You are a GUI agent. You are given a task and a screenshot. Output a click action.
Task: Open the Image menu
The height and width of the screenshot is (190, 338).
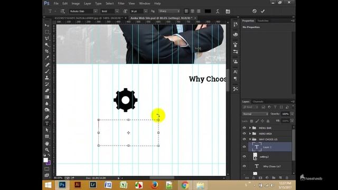[x=76, y=4]
